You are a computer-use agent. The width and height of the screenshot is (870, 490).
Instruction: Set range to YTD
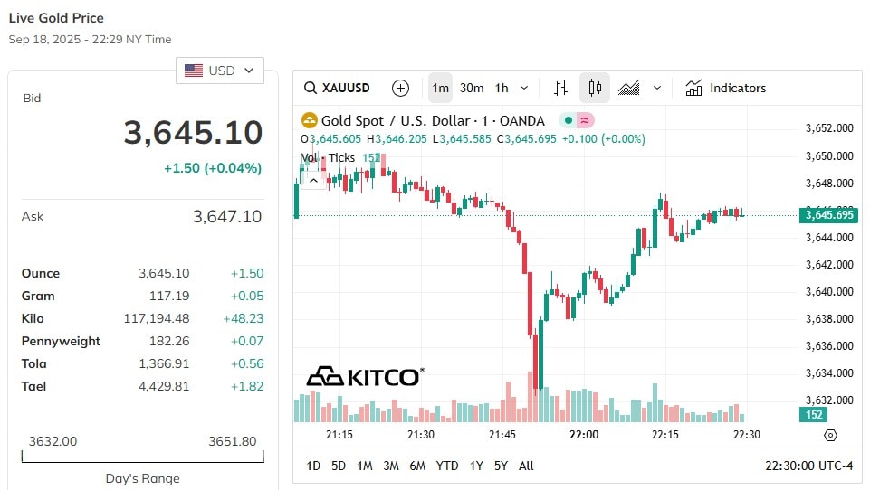click(446, 466)
